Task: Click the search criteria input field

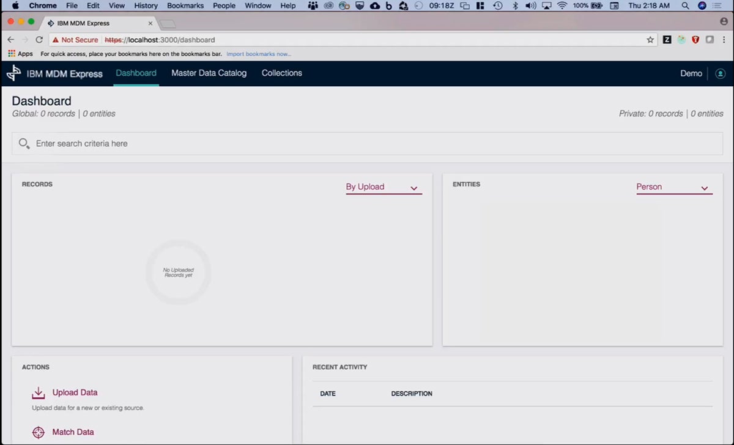Action: 367,144
